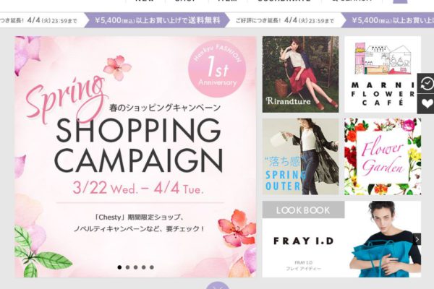This screenshot has height=289, width=434.
Task: Click the ¥5,400 free shipping ribbon
Action: (x=157, y=20)
